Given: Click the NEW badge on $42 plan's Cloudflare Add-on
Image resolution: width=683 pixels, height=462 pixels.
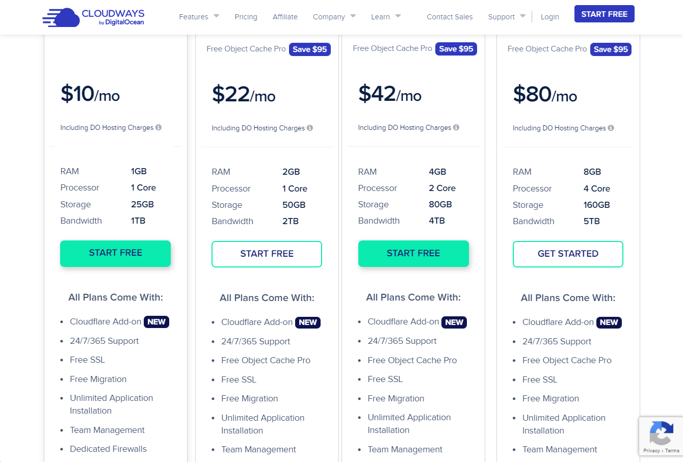Looking at the screenshot, I should click(x=454, y=322).
